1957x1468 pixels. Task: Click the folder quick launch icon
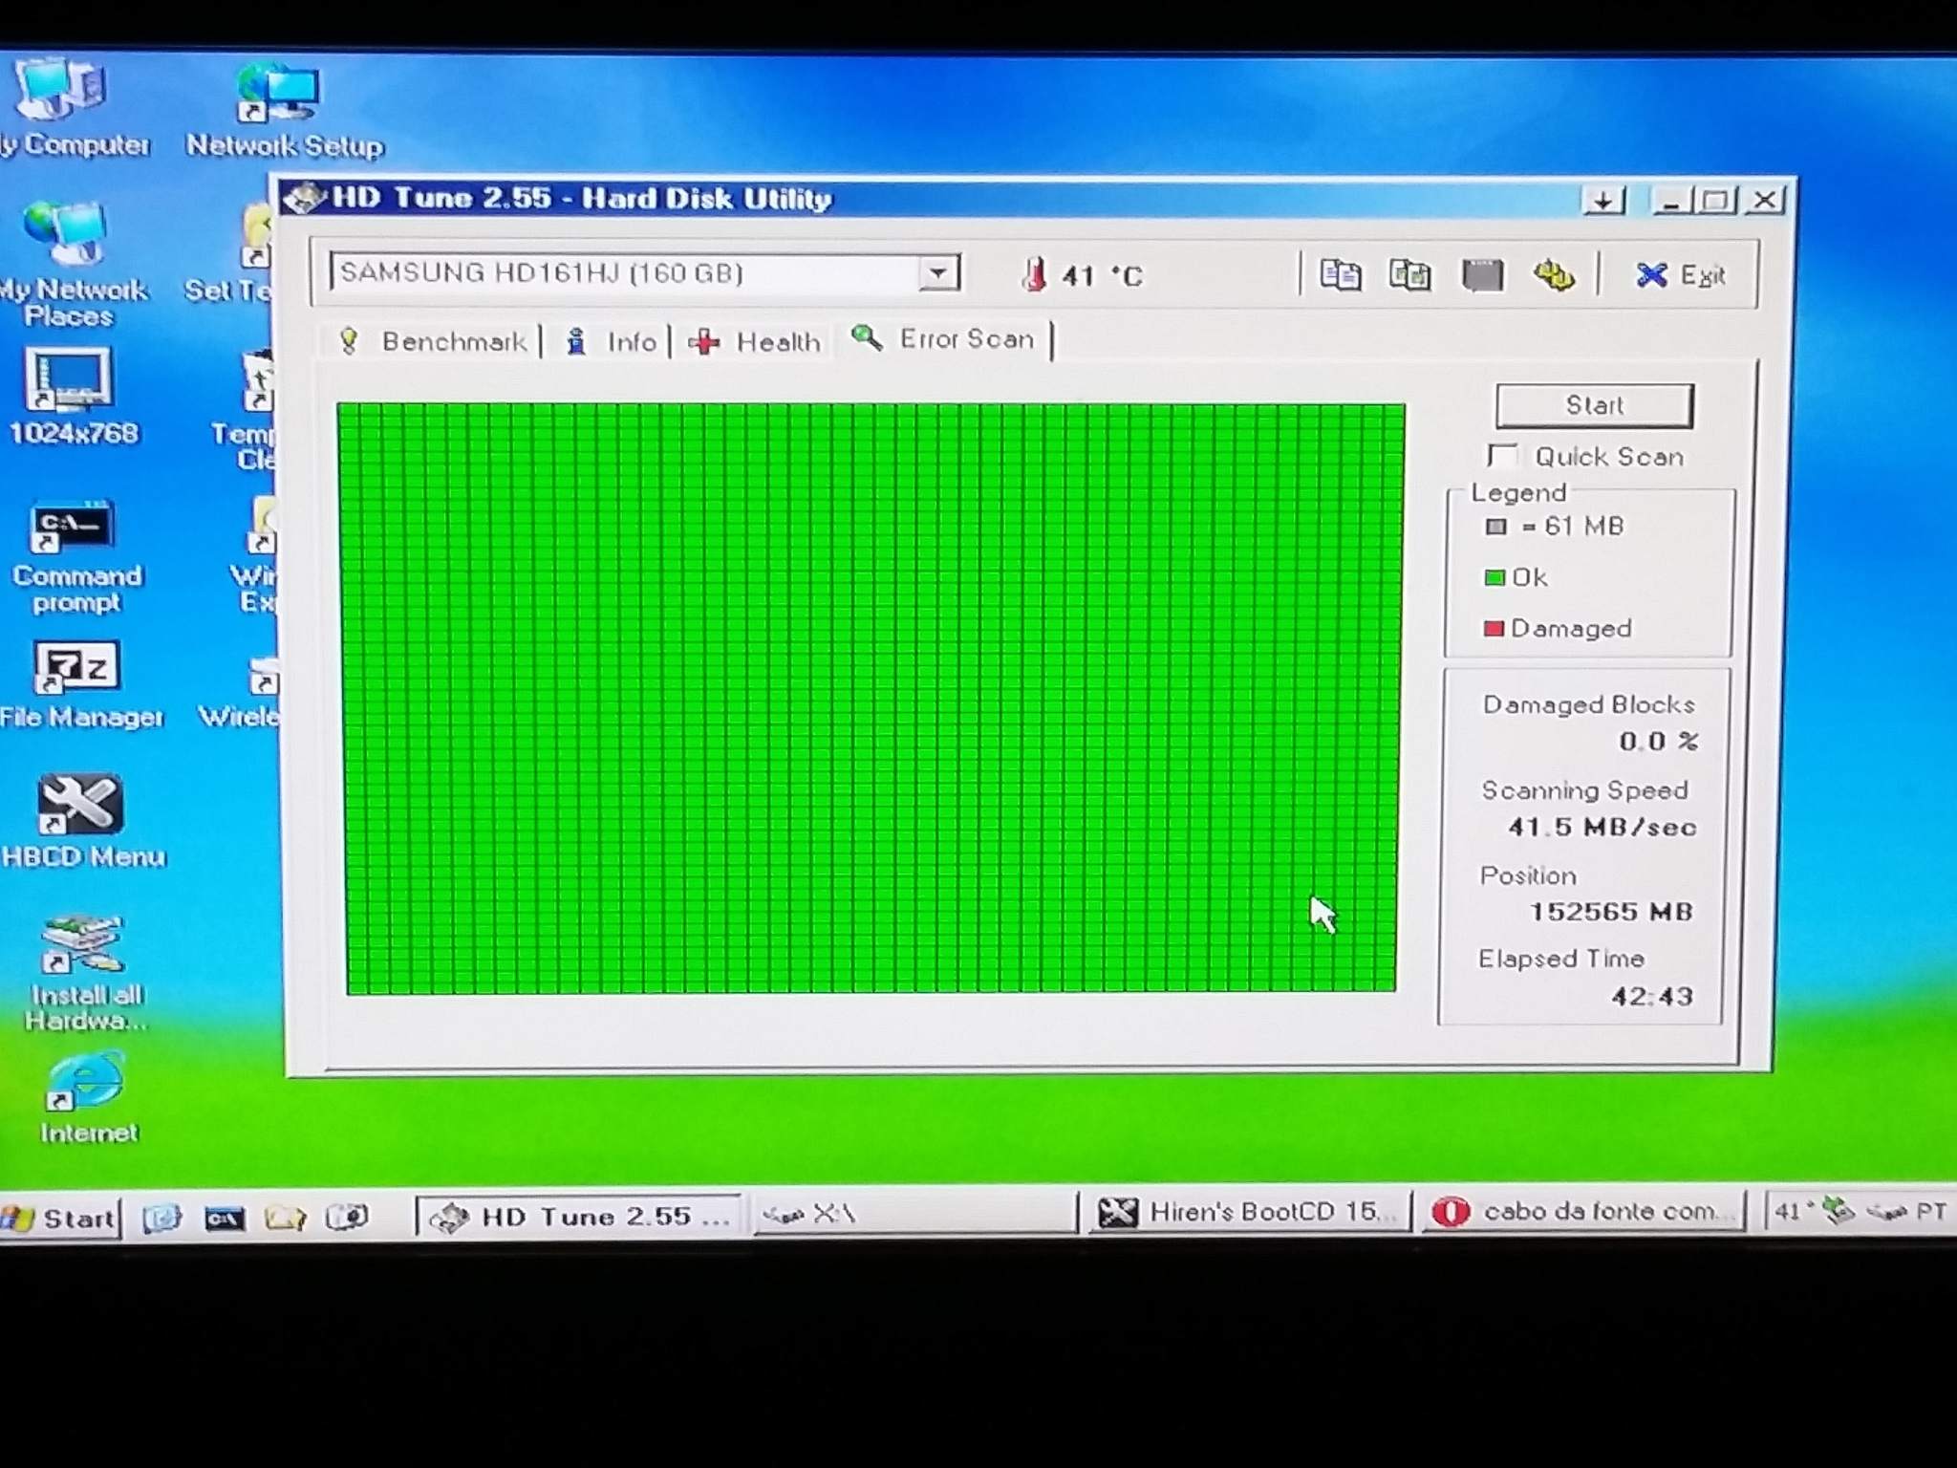285,1218
